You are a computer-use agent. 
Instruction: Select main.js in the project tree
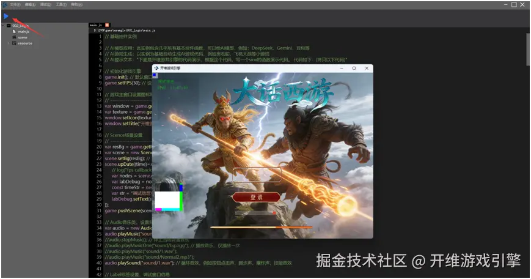click(x=23, y=32)
